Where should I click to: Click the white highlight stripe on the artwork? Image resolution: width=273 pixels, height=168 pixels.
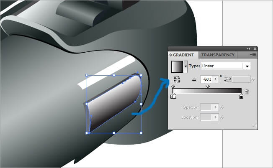coord(106,73)
